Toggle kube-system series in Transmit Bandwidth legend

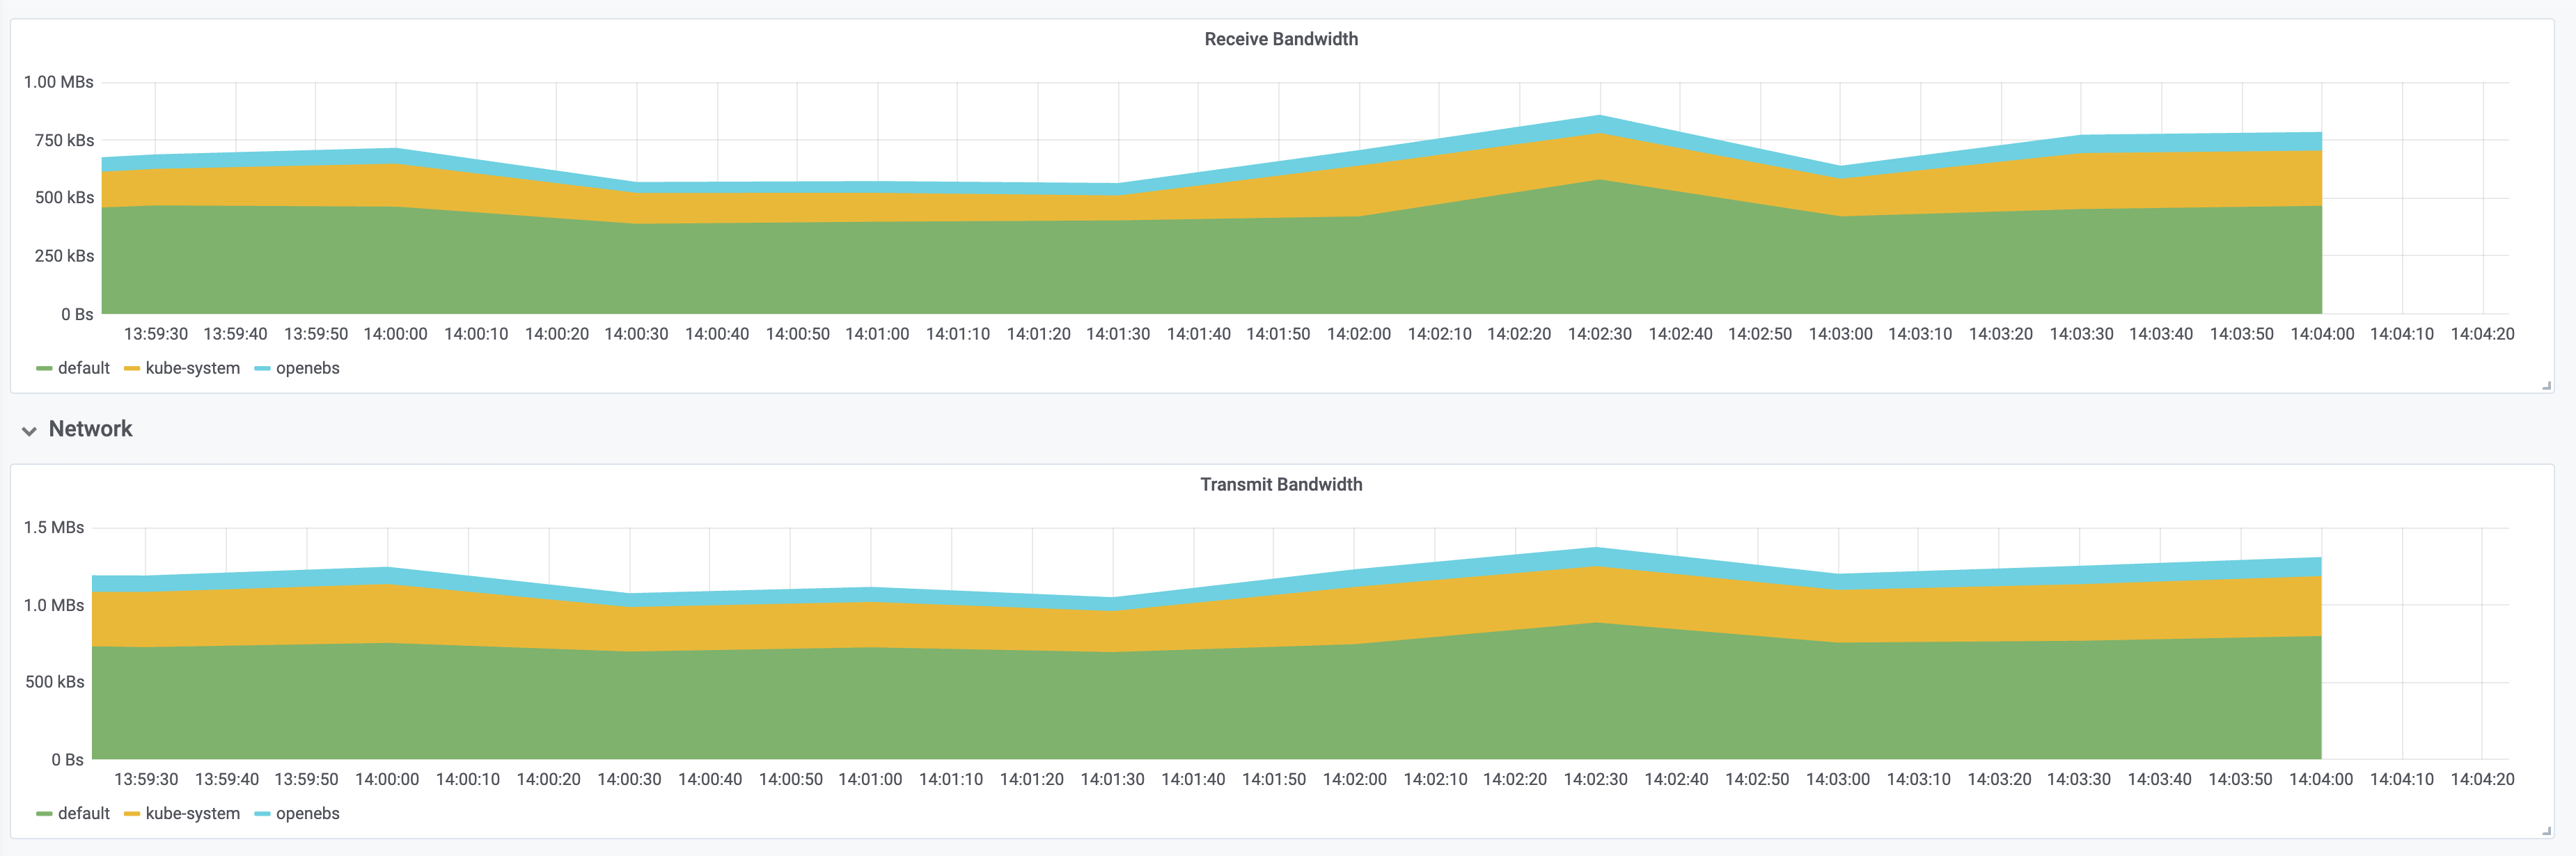(192, 813)
